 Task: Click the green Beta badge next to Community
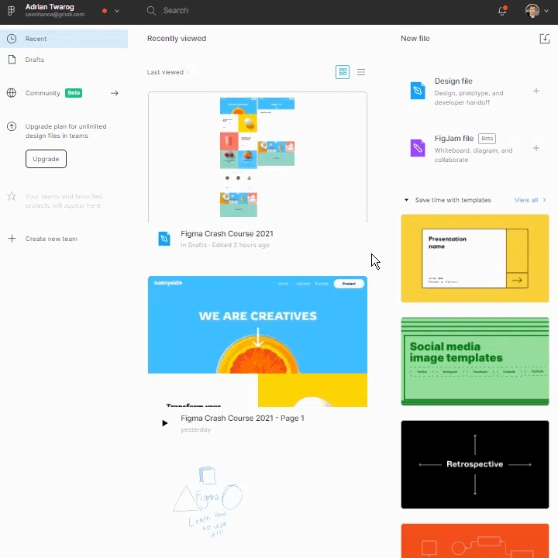tap(74, 93)
